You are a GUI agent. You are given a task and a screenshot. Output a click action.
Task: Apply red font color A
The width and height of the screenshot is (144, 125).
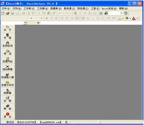(x=134, y=18)
